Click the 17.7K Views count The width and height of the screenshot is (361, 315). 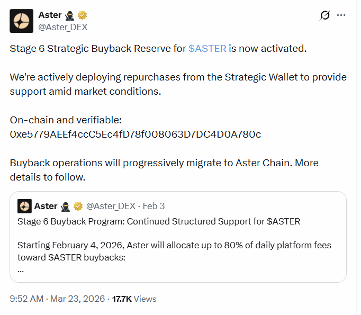(x=134, y=299)
